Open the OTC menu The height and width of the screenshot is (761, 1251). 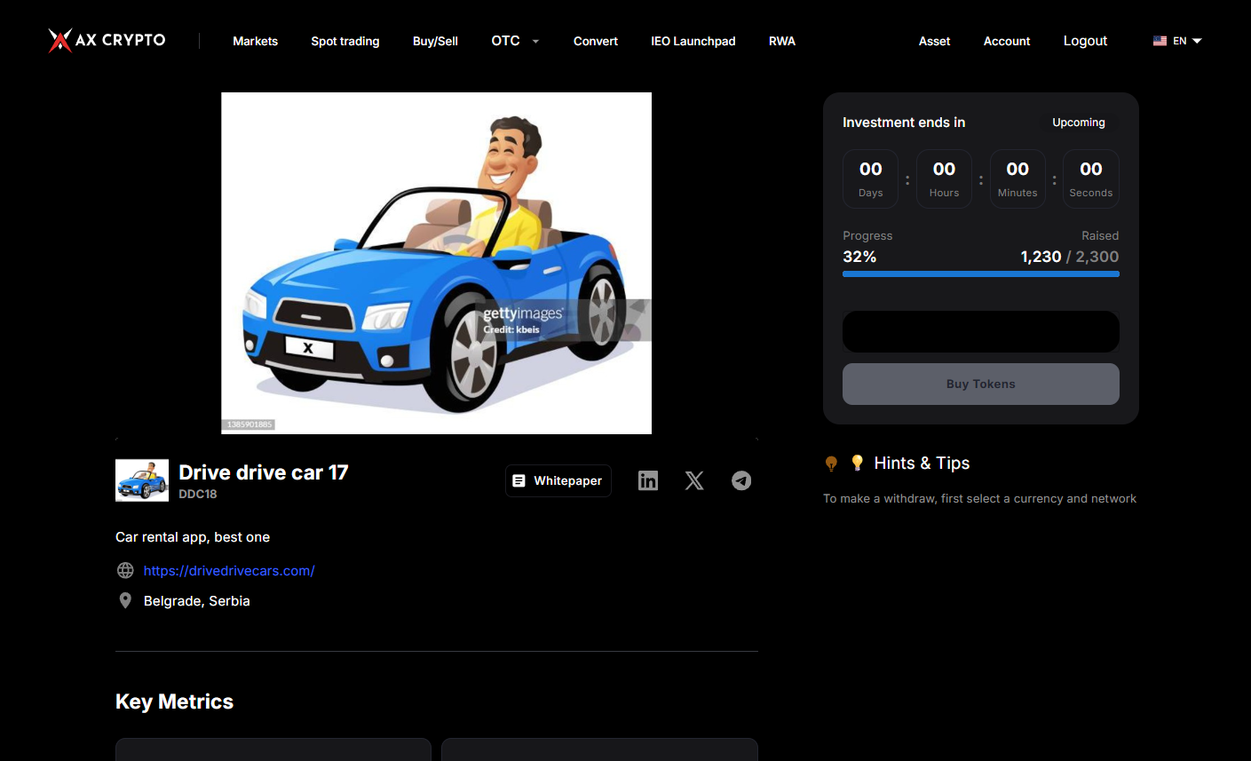pos(505,41)
